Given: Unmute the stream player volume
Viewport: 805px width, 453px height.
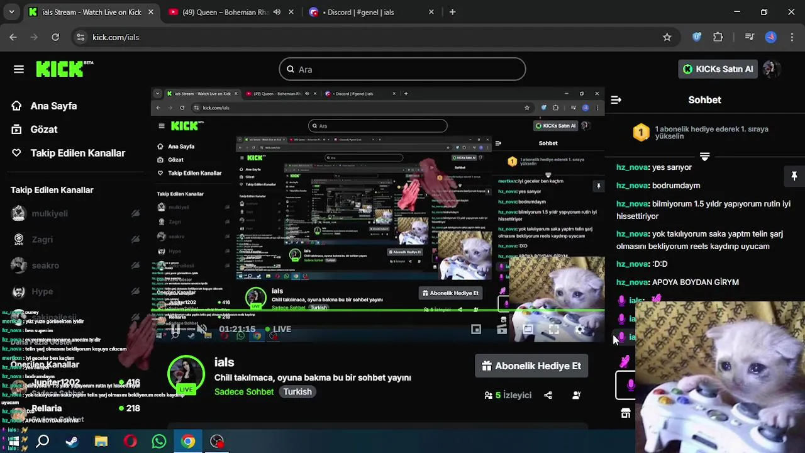Looking at the screenshot, I should (201, 329).
